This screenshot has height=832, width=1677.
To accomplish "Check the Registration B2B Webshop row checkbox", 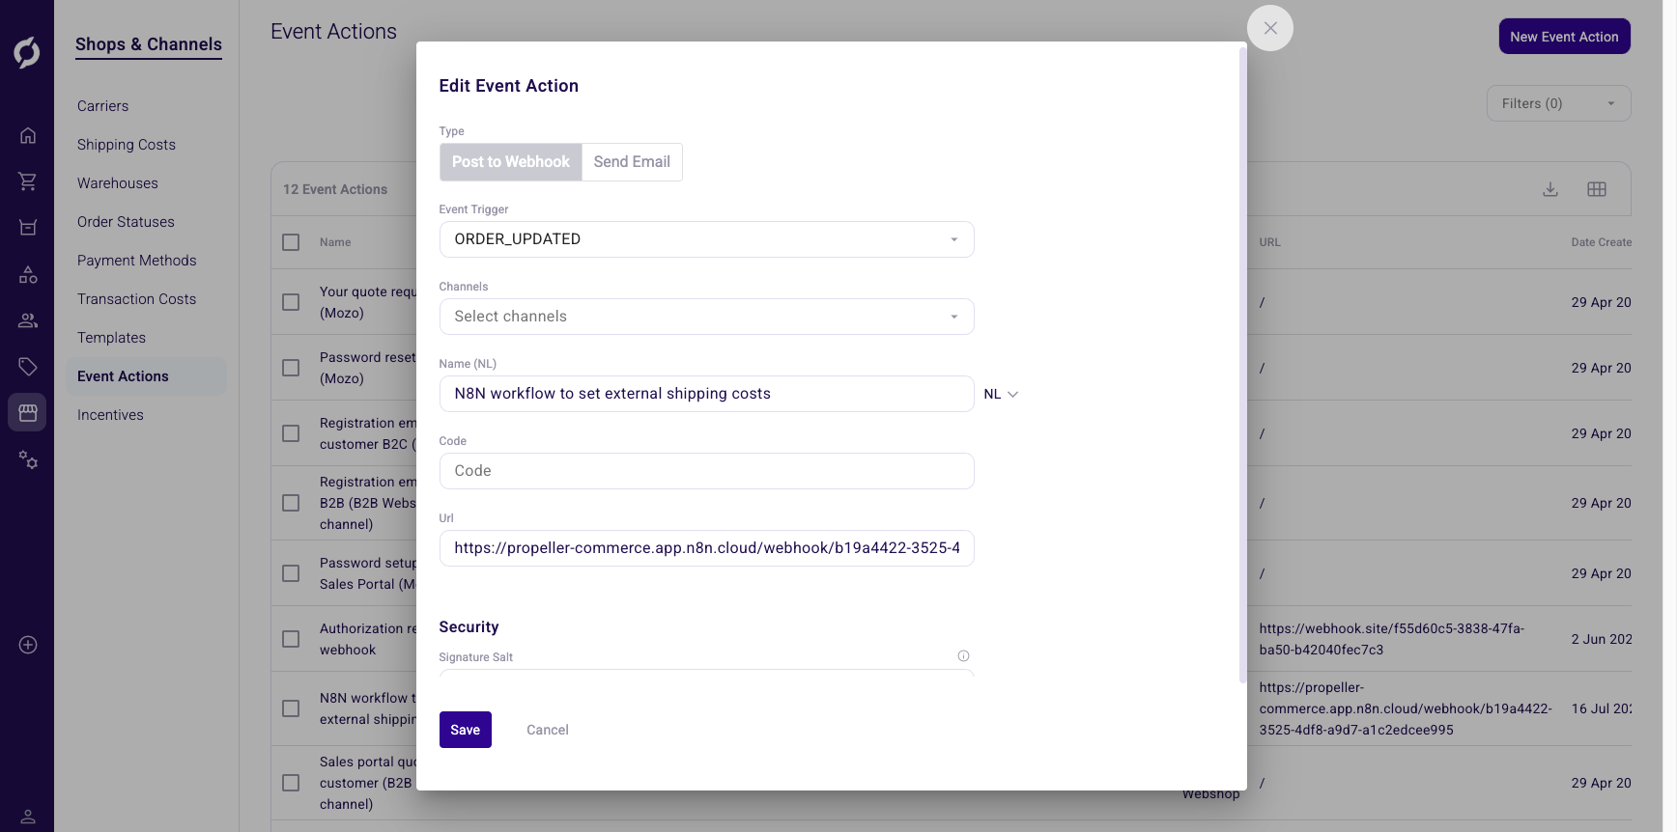I will pos(291,503).
